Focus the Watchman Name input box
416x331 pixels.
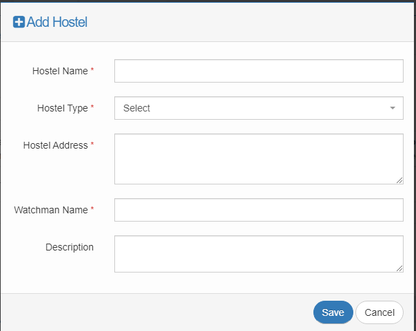click(x=258, y=210)
